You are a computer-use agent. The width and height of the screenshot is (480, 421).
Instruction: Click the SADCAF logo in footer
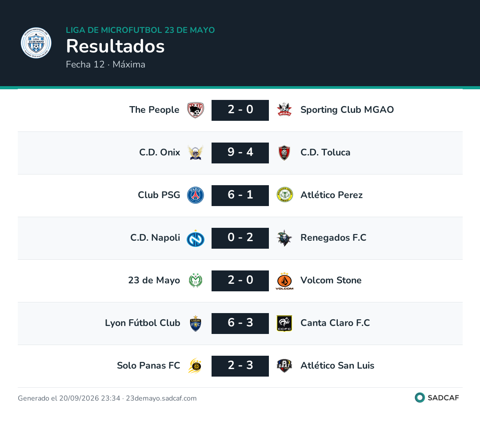click(x=437, y=397)
